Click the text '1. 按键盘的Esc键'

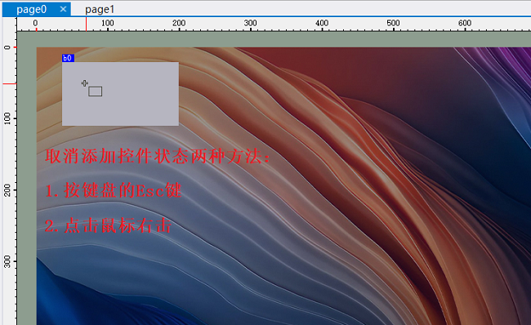pyautogui.click(x=113, y=190)
